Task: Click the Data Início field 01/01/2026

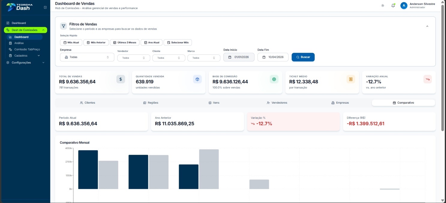Action: pyautogui.click(x=239, y=57)
